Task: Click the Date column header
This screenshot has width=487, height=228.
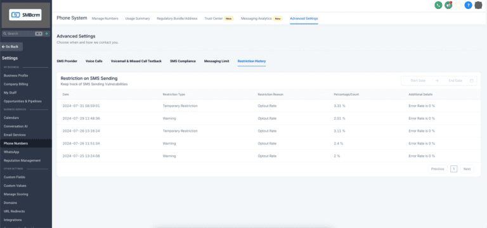Action: 66,94
